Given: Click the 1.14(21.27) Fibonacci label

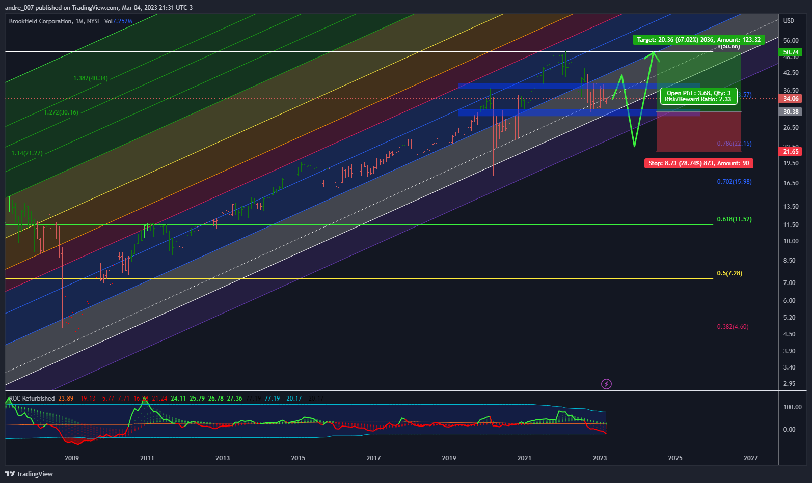Looking at the screenshot, I should click(x=28, y=153).
